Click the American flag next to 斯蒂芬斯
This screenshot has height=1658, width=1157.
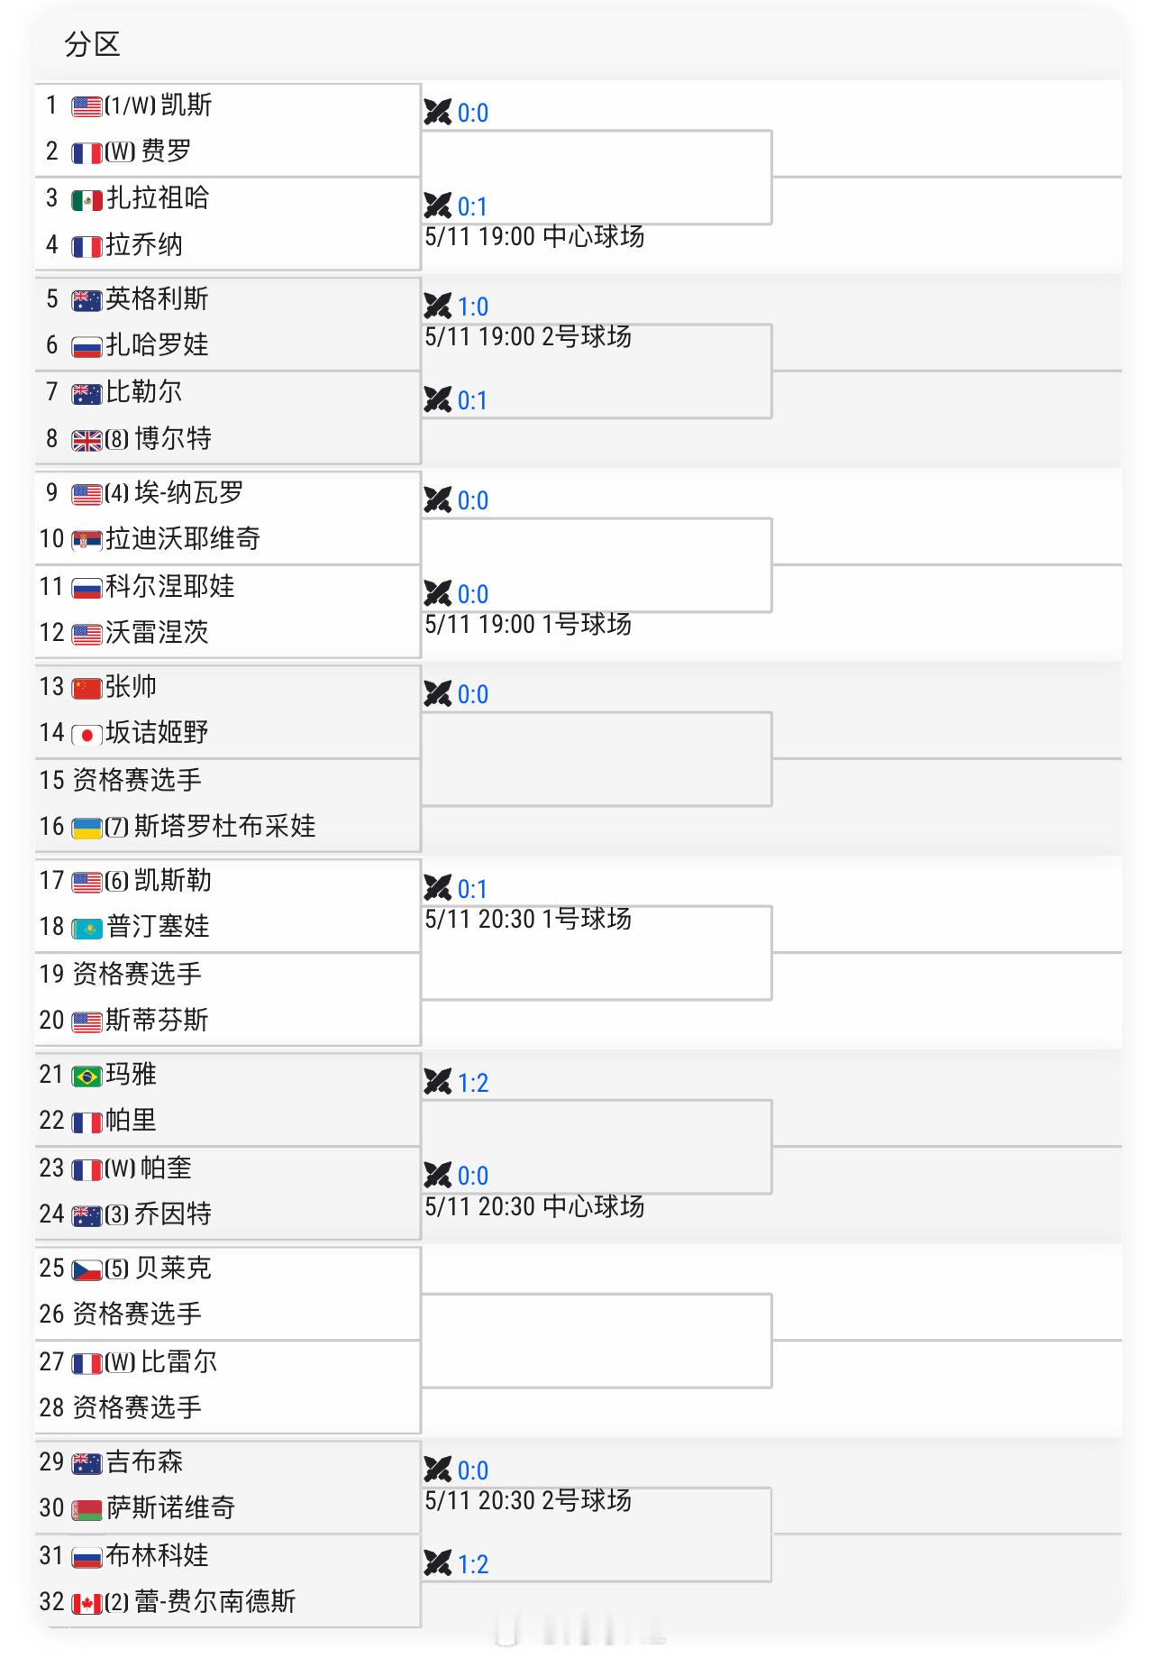pyautogui.click(x=87, y=1021)
